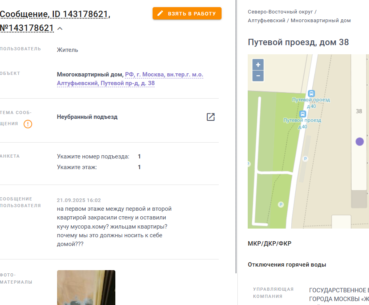
Task: Open the Путевой пр-д, д. 38 address link
Action: (x=130, y=79)
